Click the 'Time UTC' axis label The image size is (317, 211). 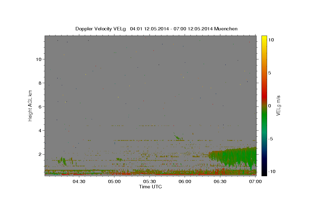pyautogui.click(x=150, y=187)
